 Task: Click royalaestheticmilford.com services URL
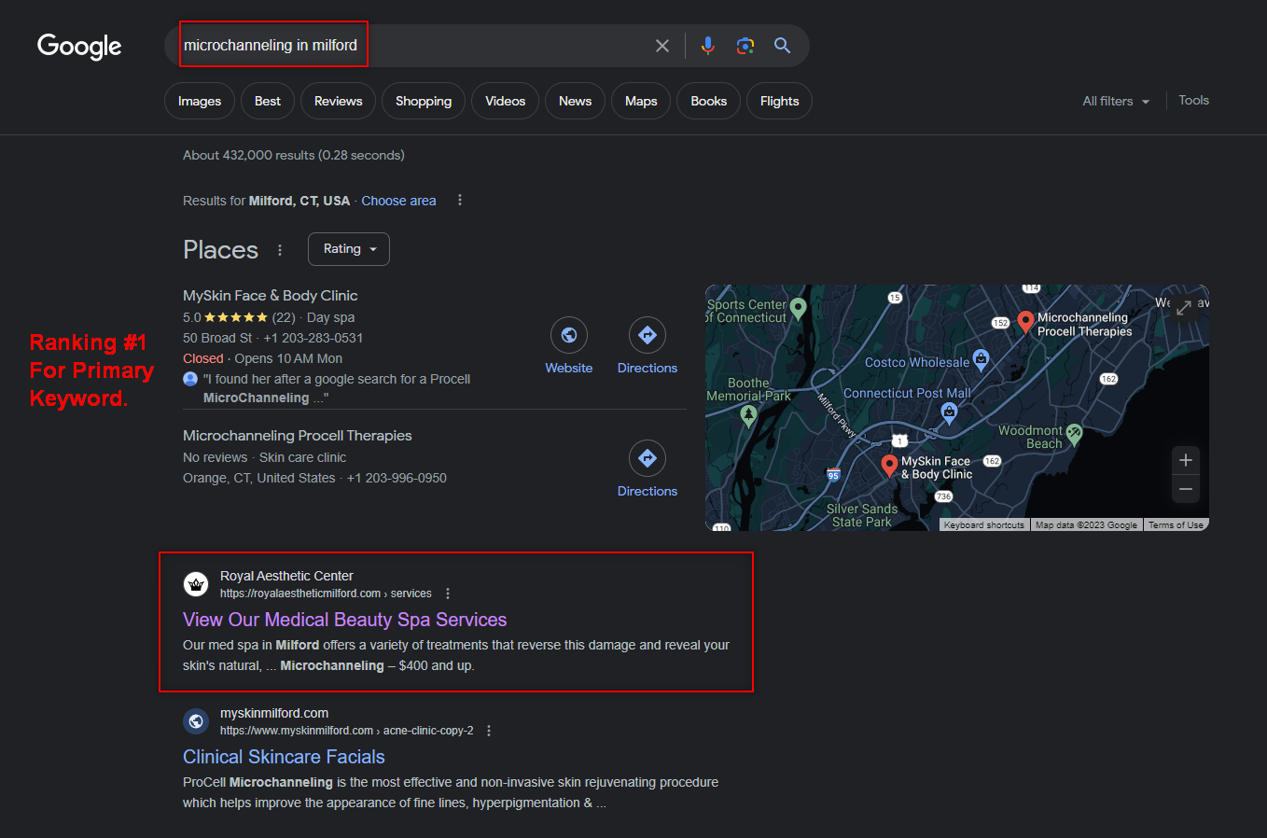[326, 594]
